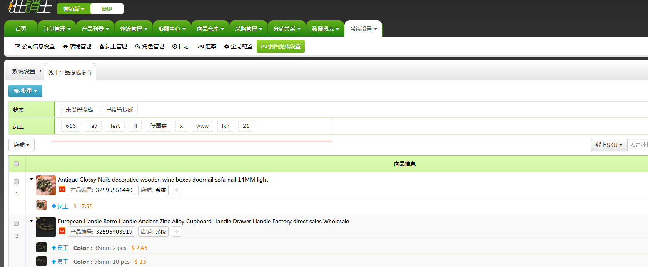Open the 物流管理 menu
This screenshot has width=648, height=267.
click(134, 29)
